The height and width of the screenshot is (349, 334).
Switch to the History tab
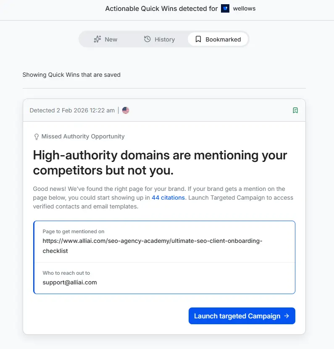pos(159,39)
